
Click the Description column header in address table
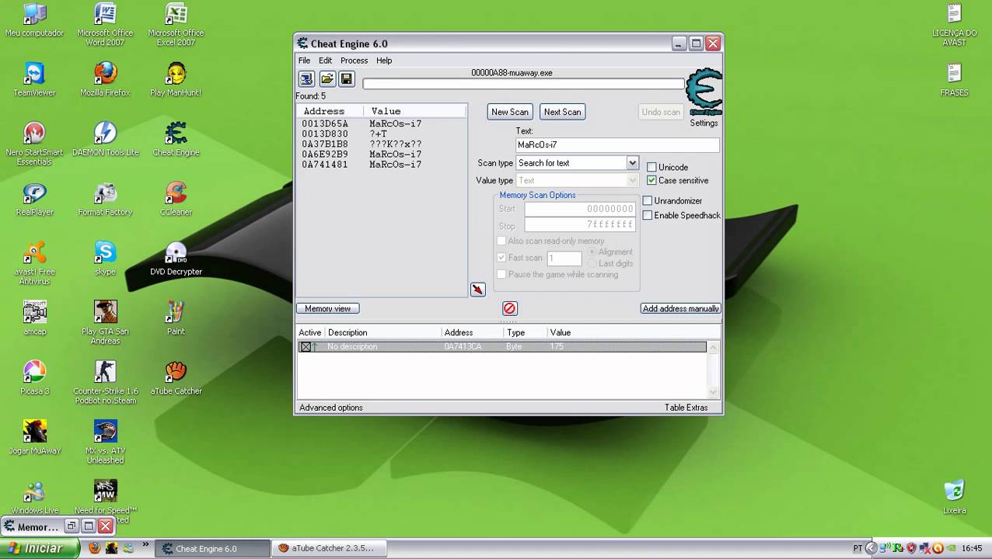(x=382, y=332)
